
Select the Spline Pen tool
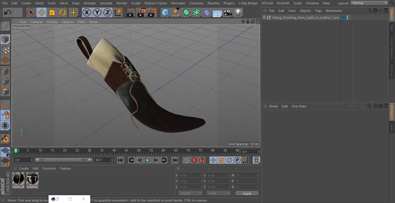pyautogui.click(x=176, y=12)
